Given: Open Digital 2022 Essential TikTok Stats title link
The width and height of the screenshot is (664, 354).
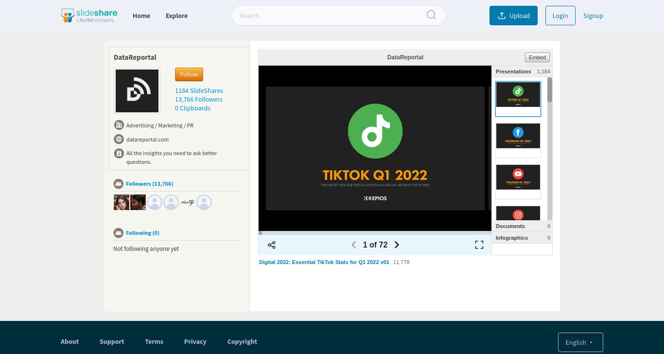Looking at the screenshot, I should pyautogui.click(x=324, y=262).
